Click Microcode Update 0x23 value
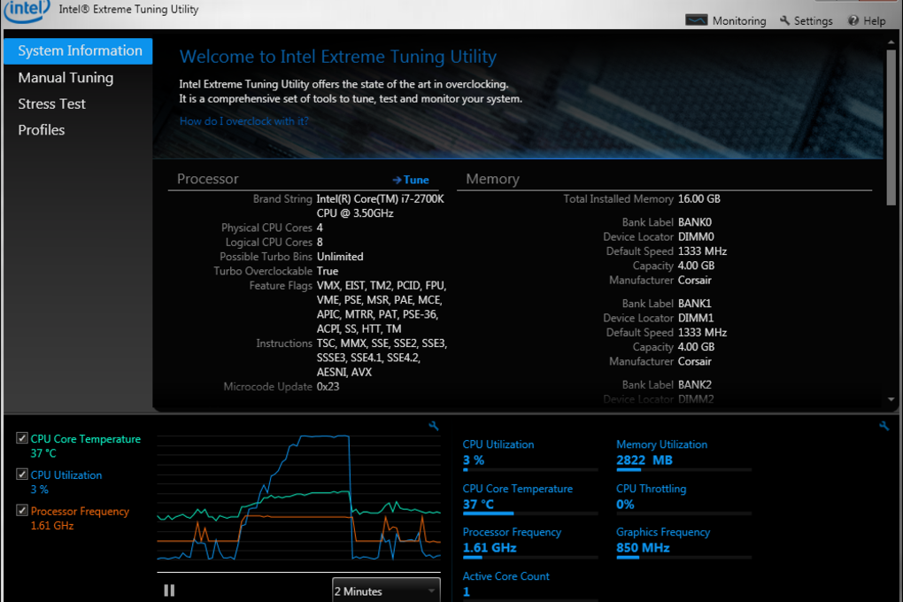The width and height of the screenshot is (903, 602). pos(328,387)
